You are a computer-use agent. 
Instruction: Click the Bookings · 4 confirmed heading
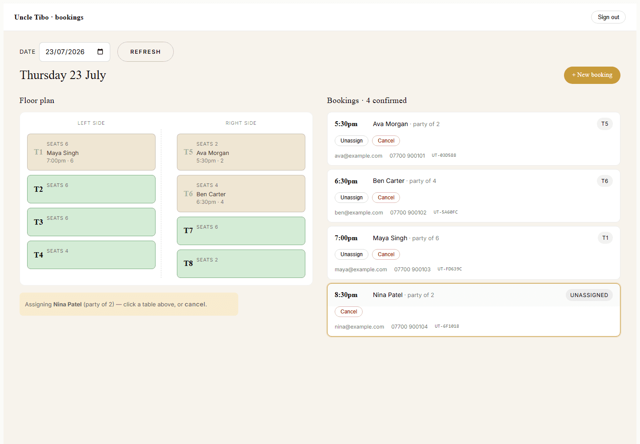point(367,100)
